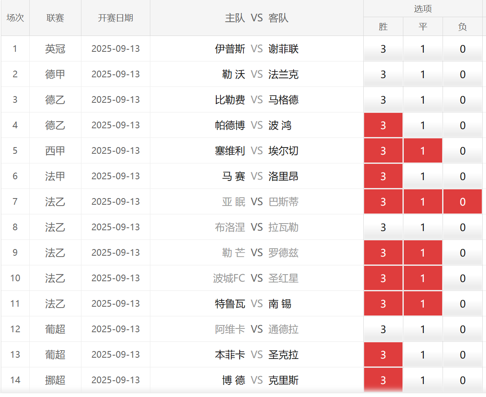Click the 负 column header
486x397 pixels.
463,26
